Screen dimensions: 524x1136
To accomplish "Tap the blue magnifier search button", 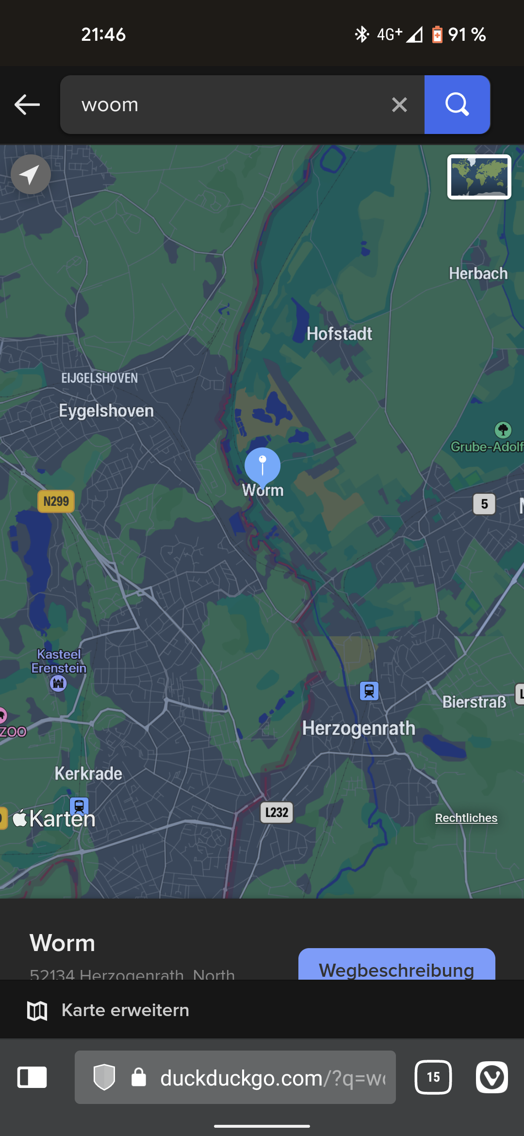I will 457,104.
